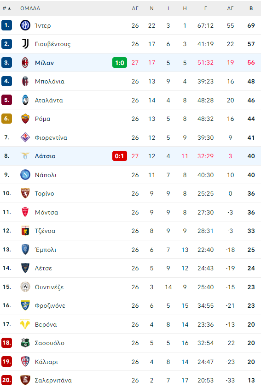Viewport: 261px width, 388px height.
Task: Click the Inter club crest icon
Action: point(25,25)
